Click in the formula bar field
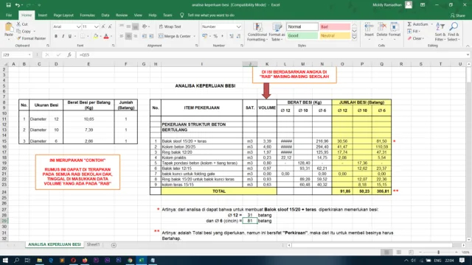 (271, 54)
